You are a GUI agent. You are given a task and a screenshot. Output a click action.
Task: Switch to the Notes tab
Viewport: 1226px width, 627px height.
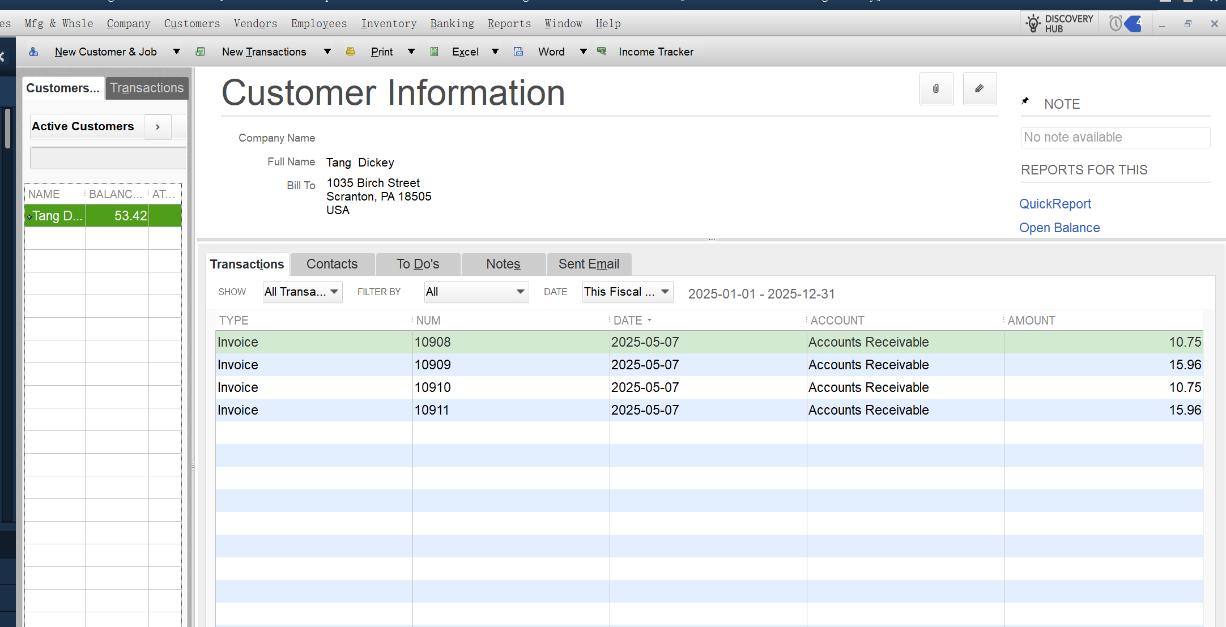(503, 264)
